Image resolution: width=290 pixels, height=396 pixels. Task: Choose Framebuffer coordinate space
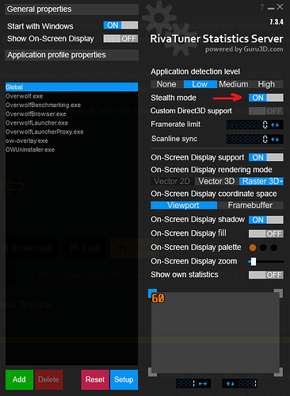[250, 206]
